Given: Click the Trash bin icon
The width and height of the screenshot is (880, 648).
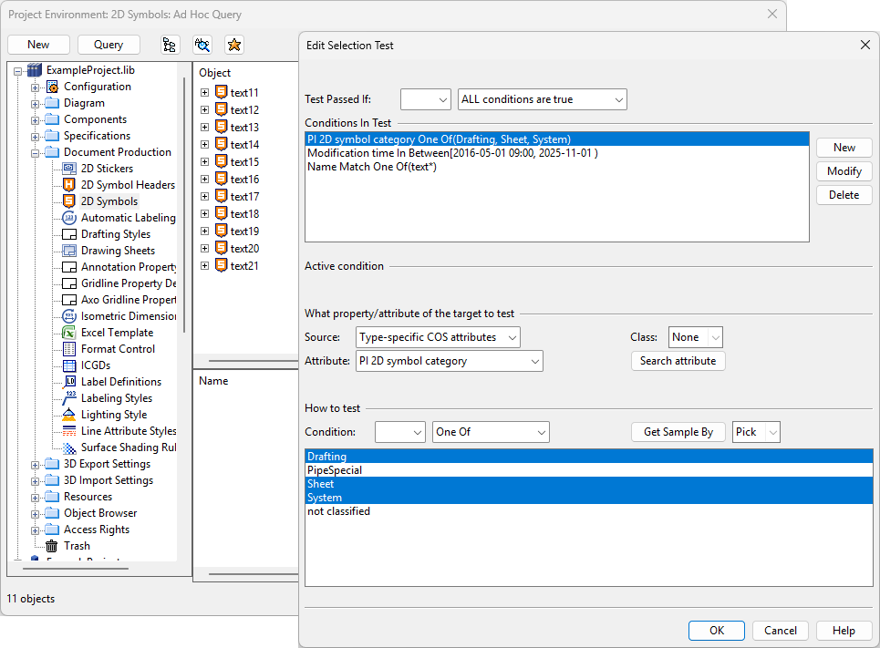Looking at the screenshot, I should click(52, 546).
